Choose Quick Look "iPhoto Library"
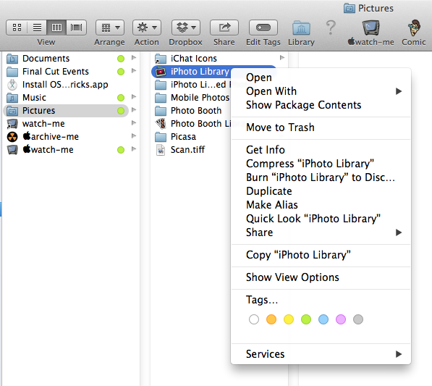 321,219
